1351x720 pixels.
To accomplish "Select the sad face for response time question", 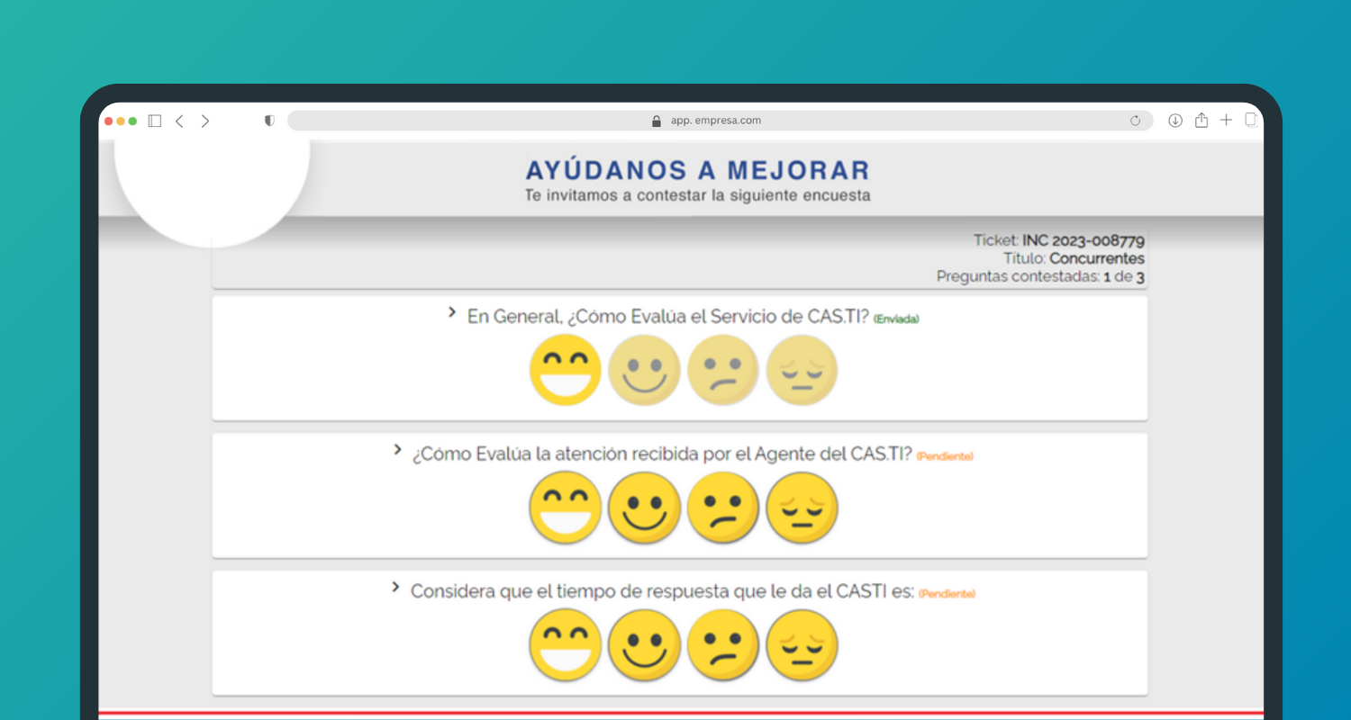I will pos(802,644).
